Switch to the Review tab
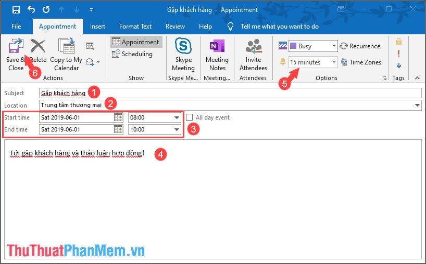The height and width of the screenshot is (264, 426). point(175,27)
